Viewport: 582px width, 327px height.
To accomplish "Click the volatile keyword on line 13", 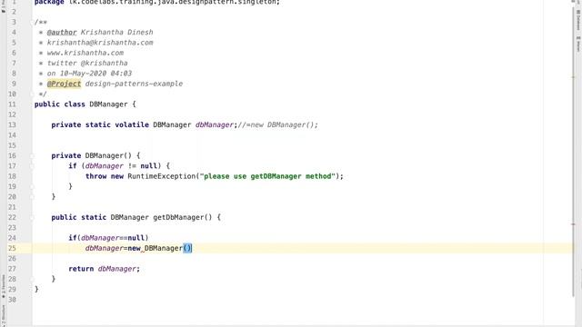I will 132,125.
